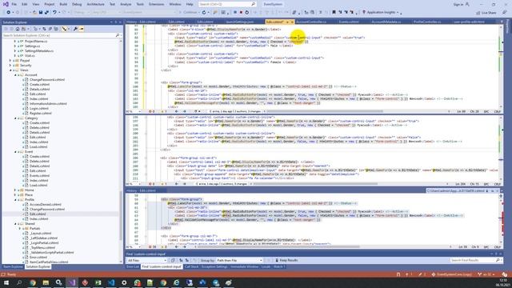Collapse the Account folder
The image size is (512, 288).
coord(15,74)
